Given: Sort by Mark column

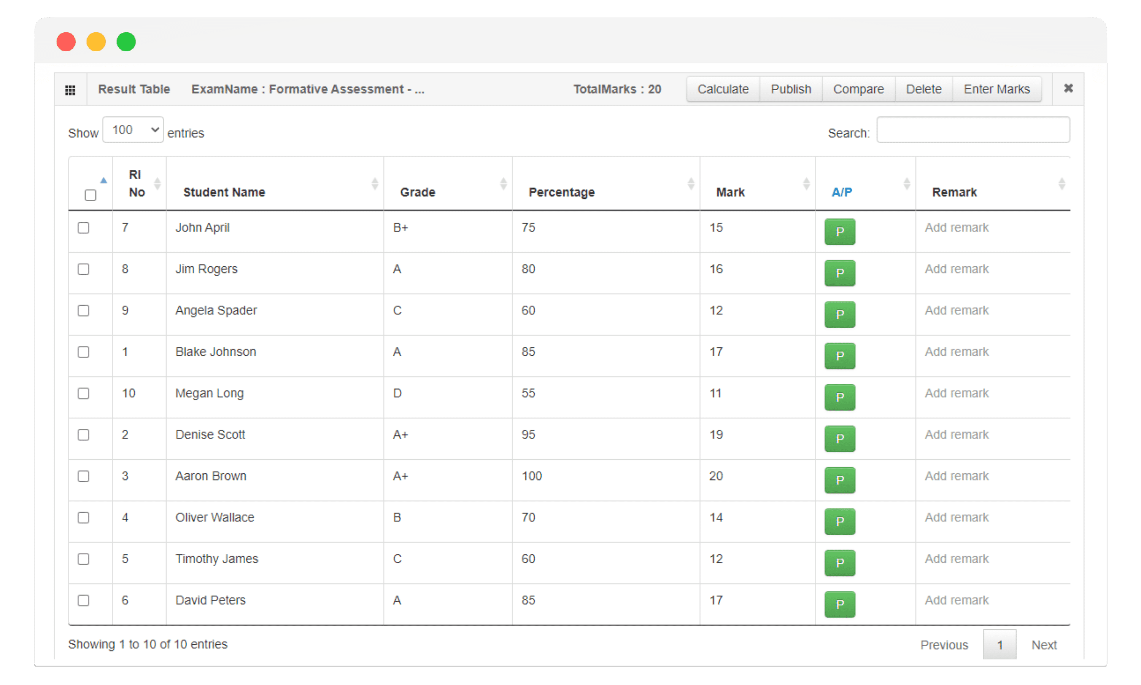Looking at the screenshot, I should [x=757, y=184].
